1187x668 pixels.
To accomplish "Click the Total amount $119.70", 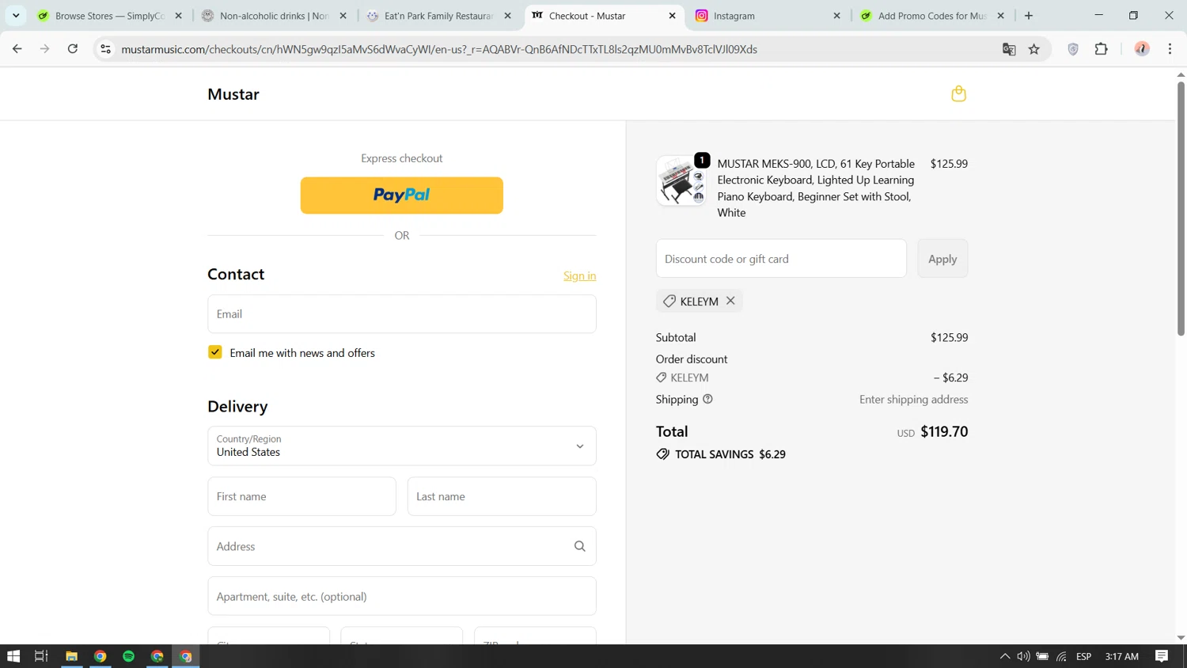I will tap(944, 431).
